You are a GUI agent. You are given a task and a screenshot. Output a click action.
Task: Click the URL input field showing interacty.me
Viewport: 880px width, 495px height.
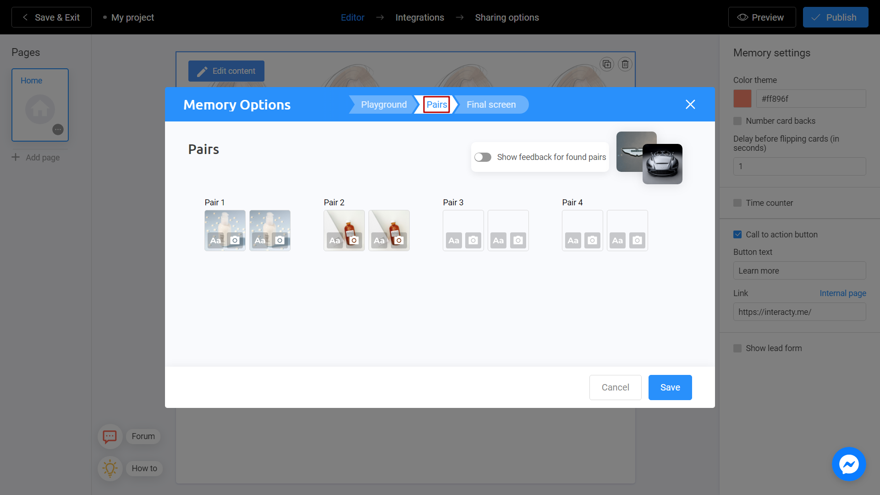tap(799, 312)
